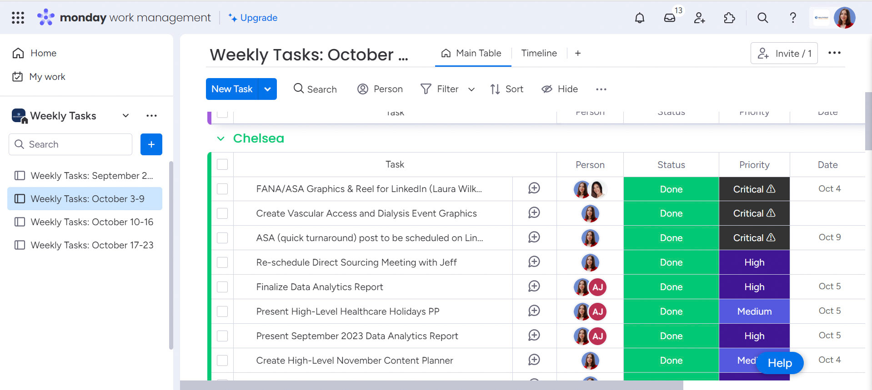Expand the Weekly Tasks workspace dropdown
The image size is (872, 390).
coord(126,116)
